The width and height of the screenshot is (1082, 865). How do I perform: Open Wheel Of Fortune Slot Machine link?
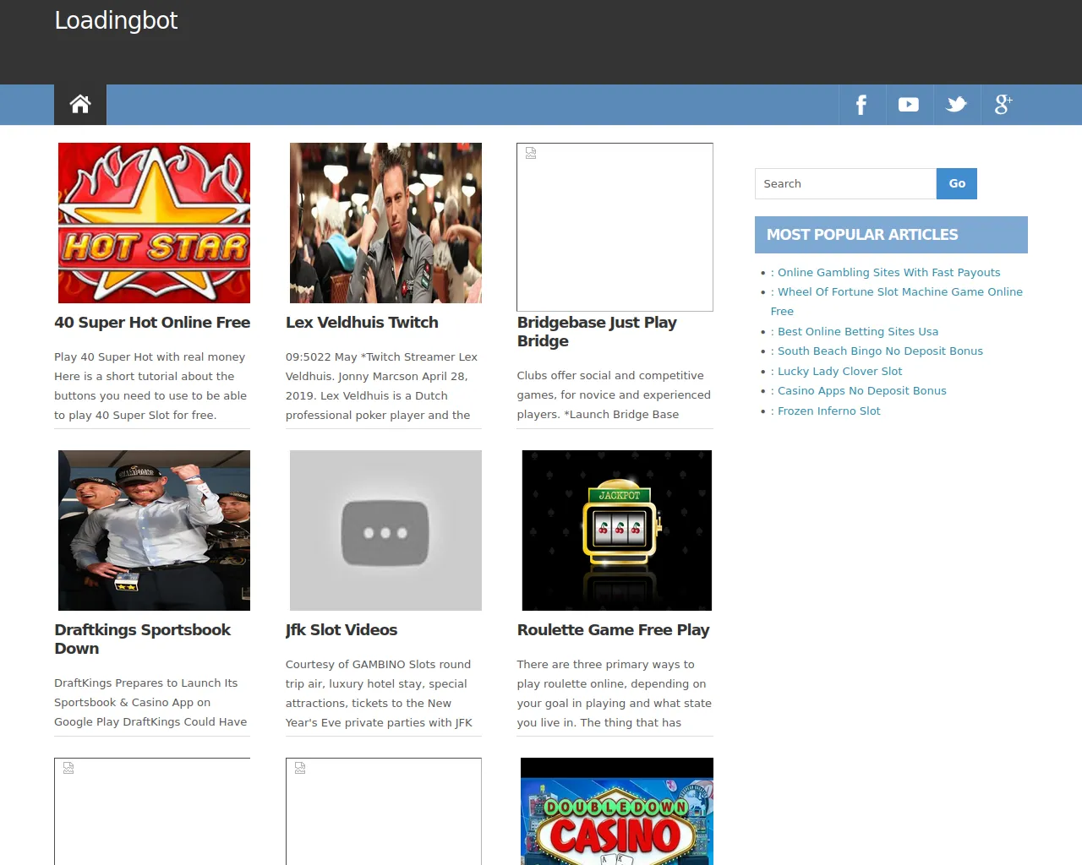coord(896,302)
